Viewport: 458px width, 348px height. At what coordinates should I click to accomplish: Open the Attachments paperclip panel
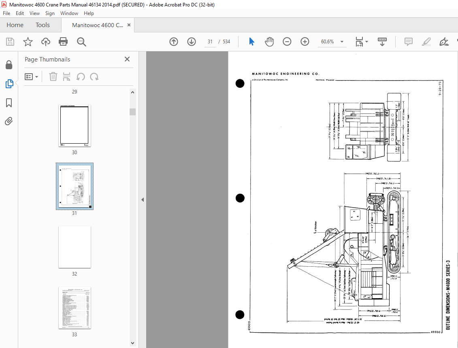point(9,121)
